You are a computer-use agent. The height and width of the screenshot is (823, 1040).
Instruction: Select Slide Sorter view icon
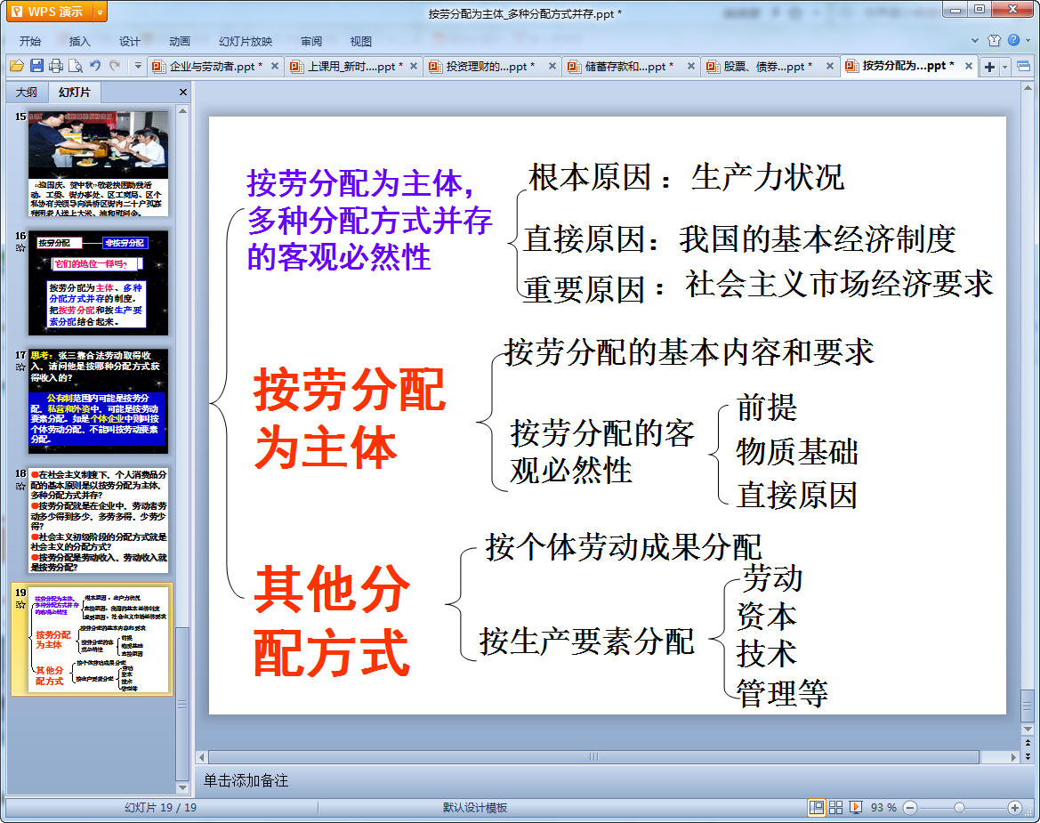[835, 807]
